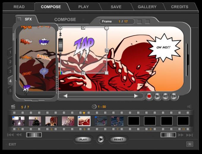Select the top COMPOSE tab
This screenshot has height=154, width=202.
pyautogui.click(x=51, y=7)
